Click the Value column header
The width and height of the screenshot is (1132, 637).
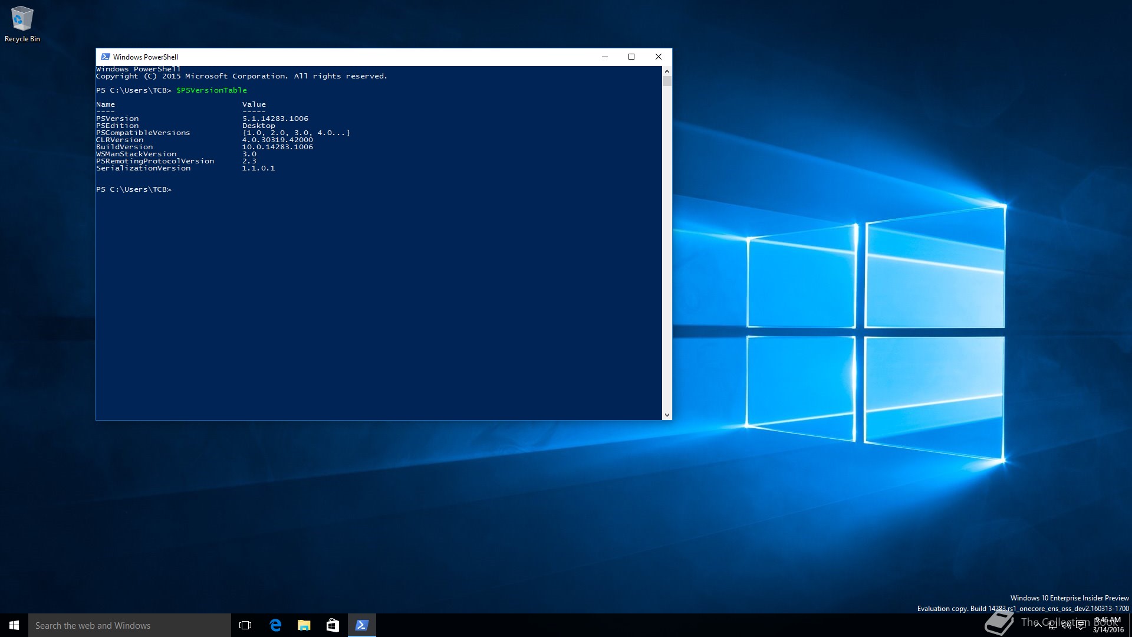click(x=254, y=104)
